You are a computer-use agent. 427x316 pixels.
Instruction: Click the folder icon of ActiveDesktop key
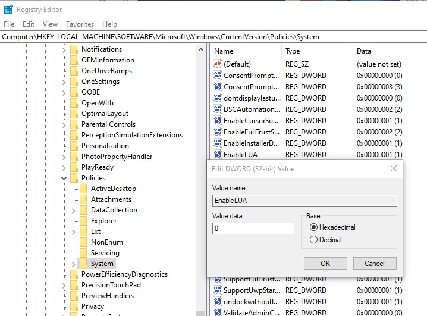(x=83, y=189)
